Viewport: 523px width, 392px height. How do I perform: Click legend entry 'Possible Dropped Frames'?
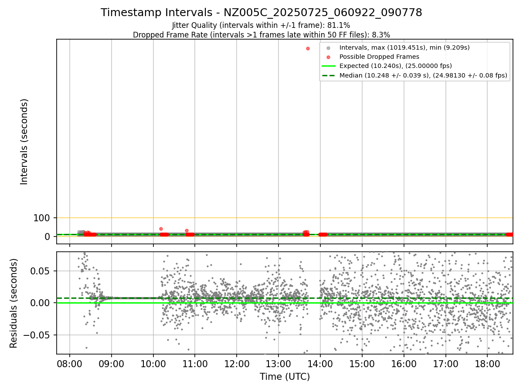[379, 57]
